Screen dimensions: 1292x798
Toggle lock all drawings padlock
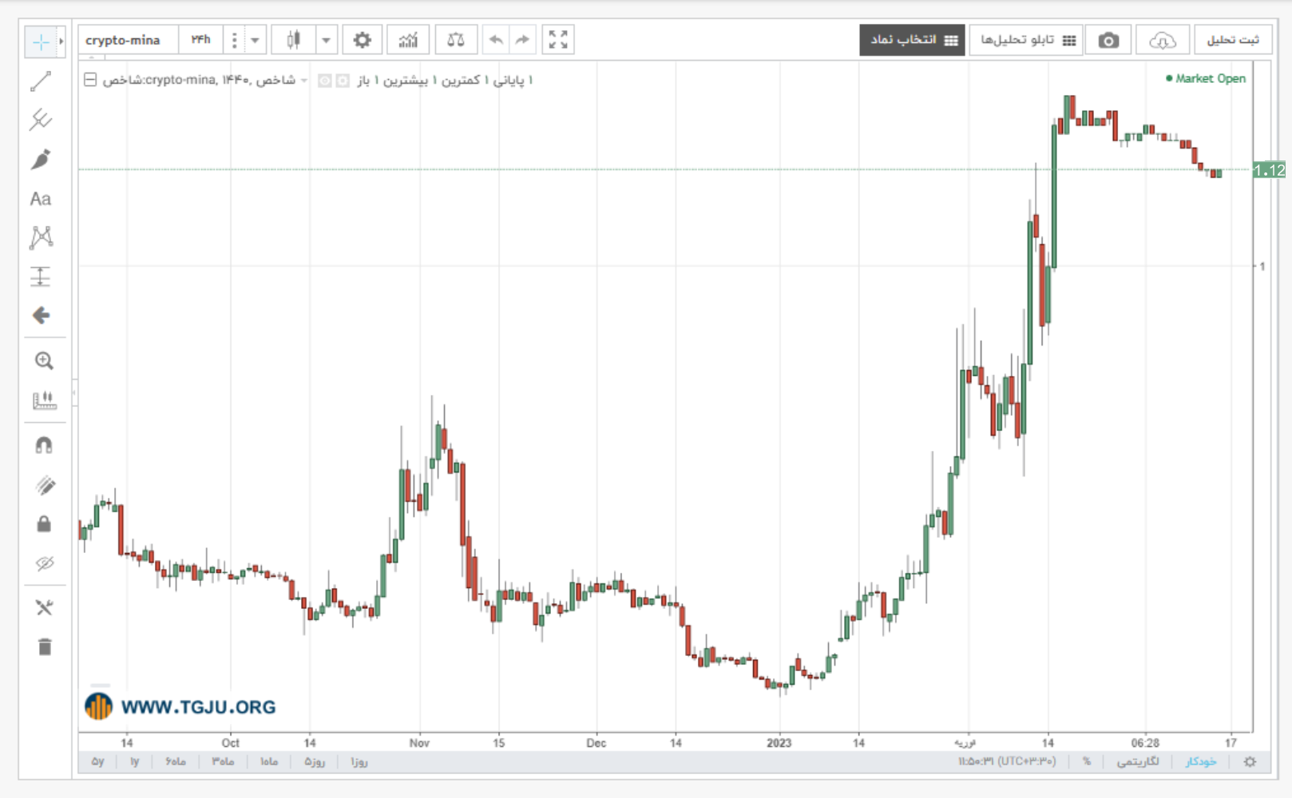tap(44, 523)
